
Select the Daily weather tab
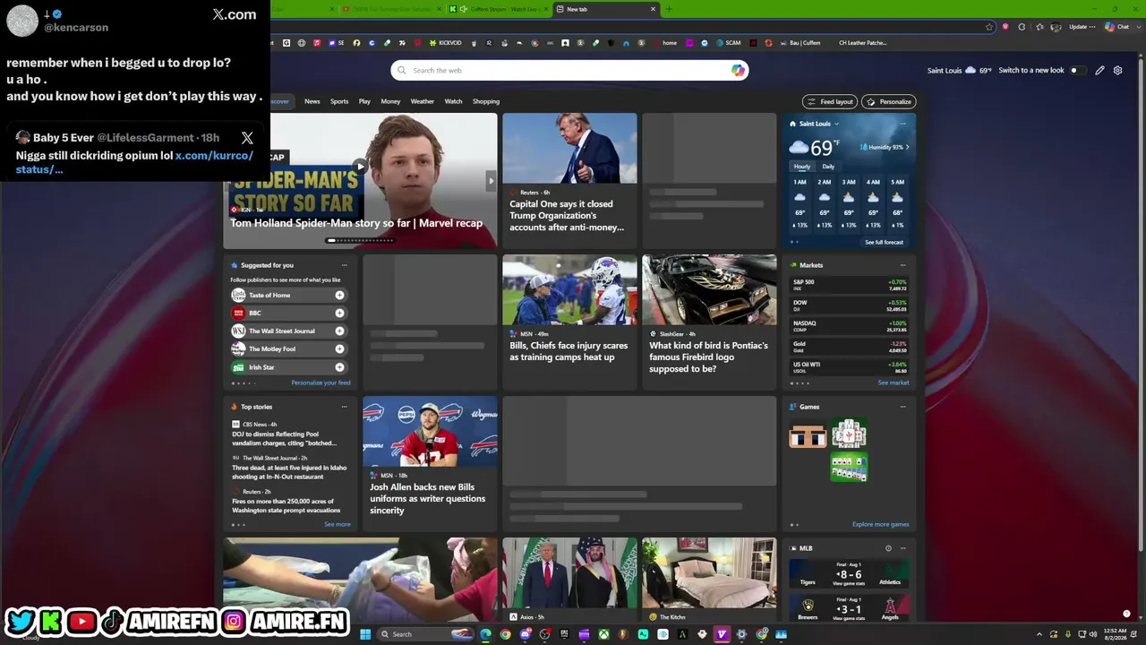click(x=828, y=167)
